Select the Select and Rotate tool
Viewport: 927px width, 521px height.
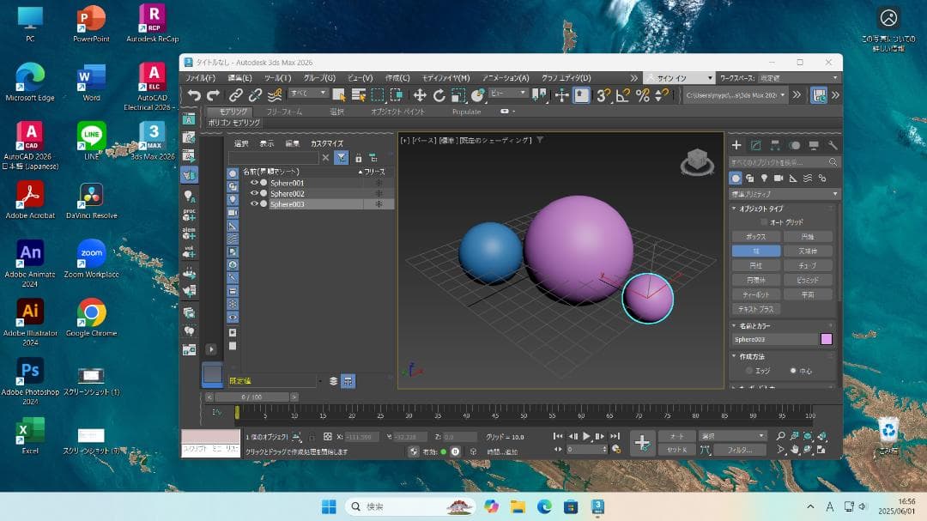[439, 94]
